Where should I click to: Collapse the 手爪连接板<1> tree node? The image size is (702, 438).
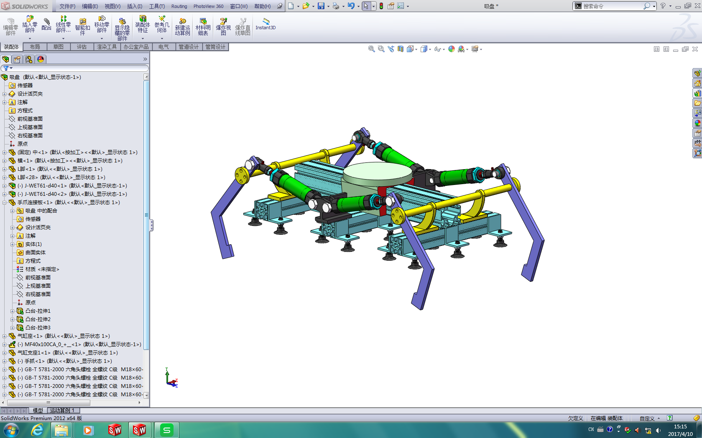5,203
